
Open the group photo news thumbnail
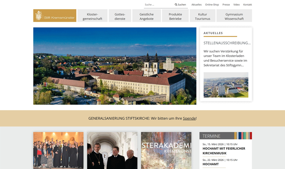point(58,150)
